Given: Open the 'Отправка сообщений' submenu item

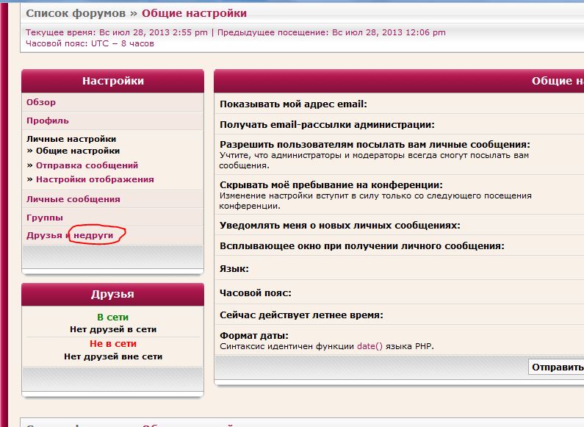Looking at the screenshot, I should click(87, 165).
